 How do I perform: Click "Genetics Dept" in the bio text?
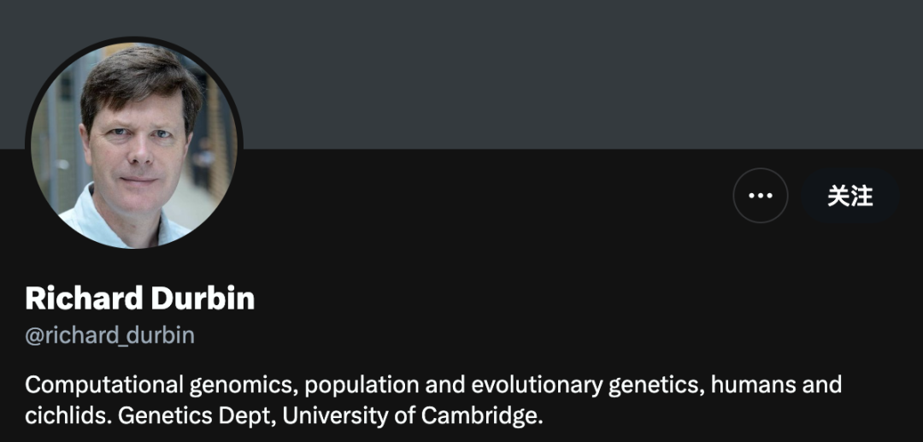pos(196,416)
